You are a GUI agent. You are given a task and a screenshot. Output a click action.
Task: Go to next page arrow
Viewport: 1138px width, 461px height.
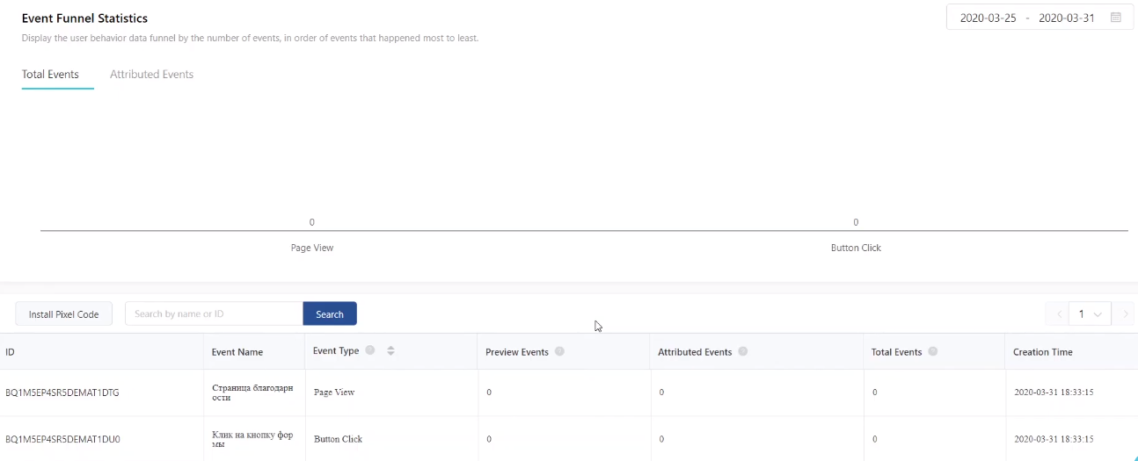coord(1125,314)
